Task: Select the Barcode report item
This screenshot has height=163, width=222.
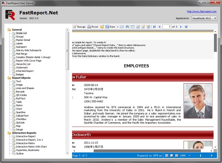Action: (x=21, y=92)
